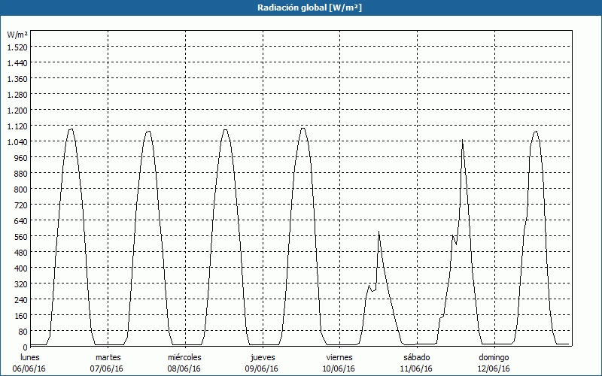Click the 800 y-axis value
Screen dimensions: 602x376
coord(21,190)
